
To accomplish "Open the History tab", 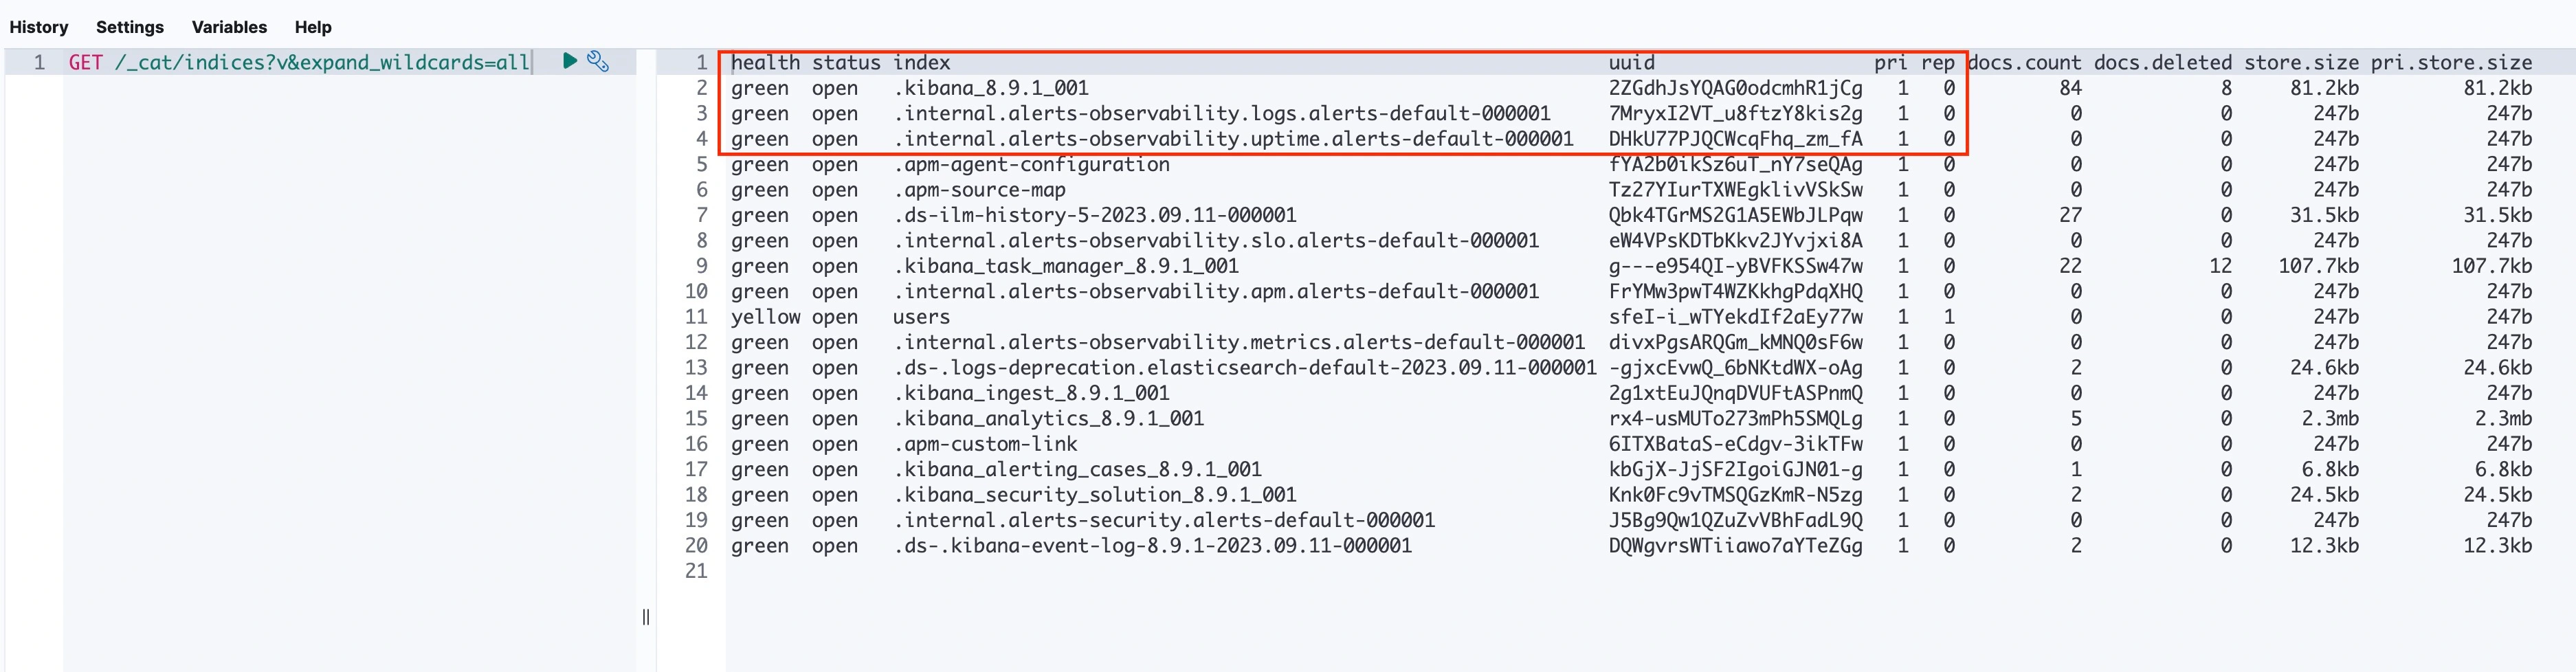I will click(39, 27).
